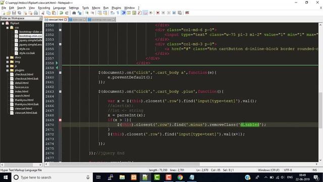Start macro recording with the red button
Image resolution: width=323 pixels, height=182 pixels.
(158, 13)
